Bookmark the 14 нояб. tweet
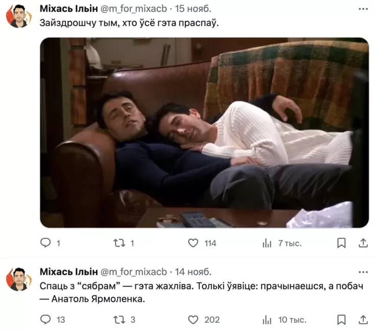This screenshot has height=331, width=374. pos(341,320)
